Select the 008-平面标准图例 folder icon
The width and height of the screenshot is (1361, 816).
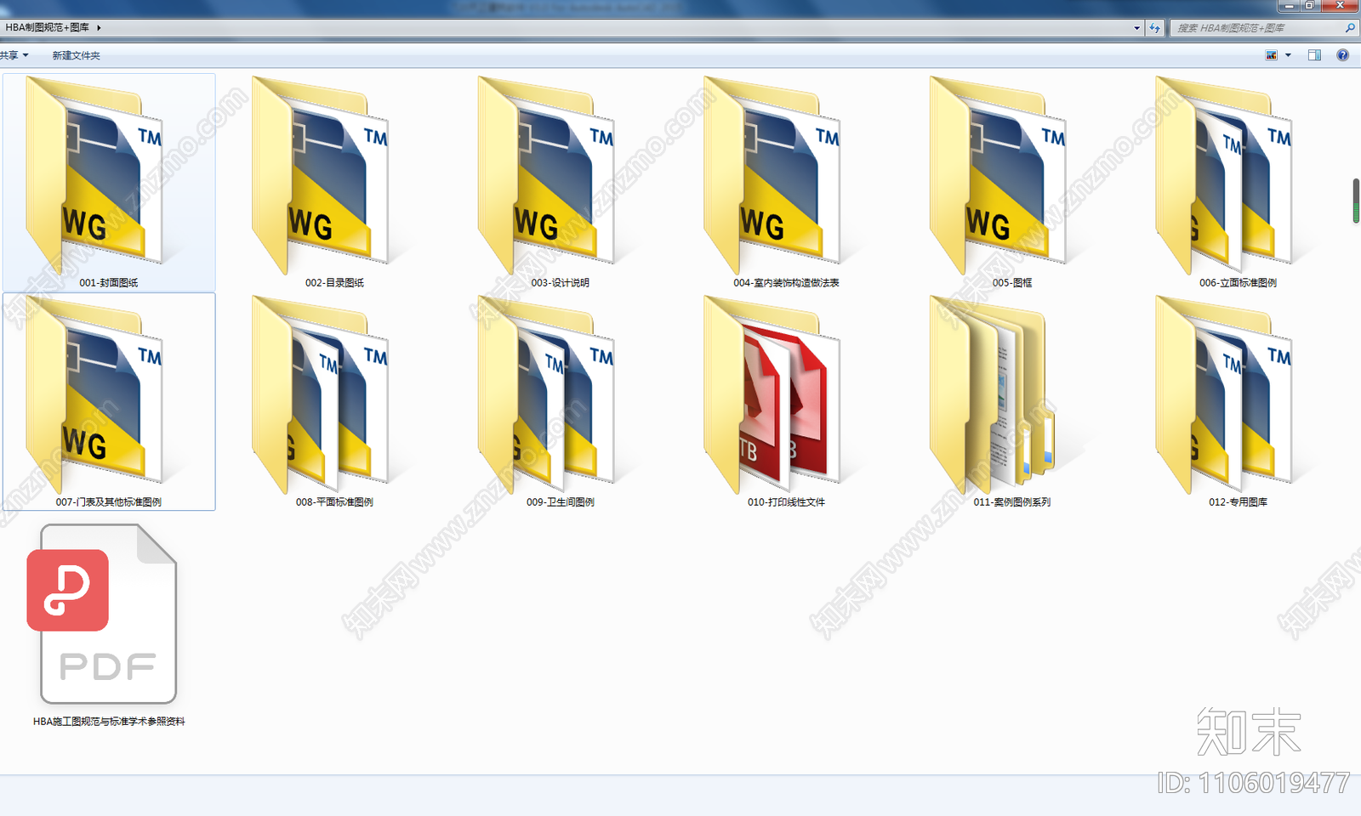click(321, 394)
